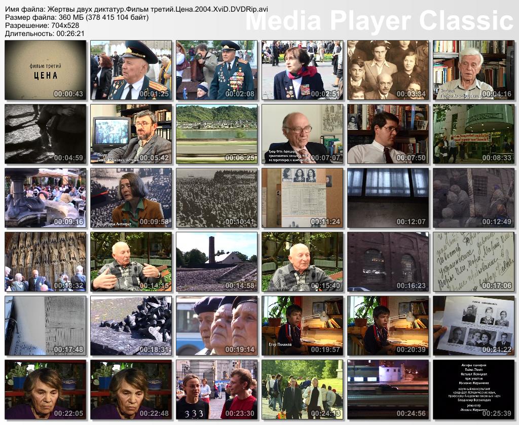Click the Media Player Classic watermark text
The height and width of the screenshot is (425, 519).
(379, 21)
